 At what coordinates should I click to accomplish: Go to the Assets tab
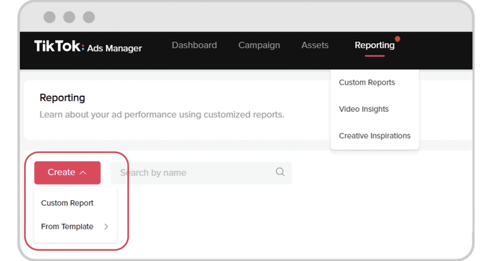point(315,45)
